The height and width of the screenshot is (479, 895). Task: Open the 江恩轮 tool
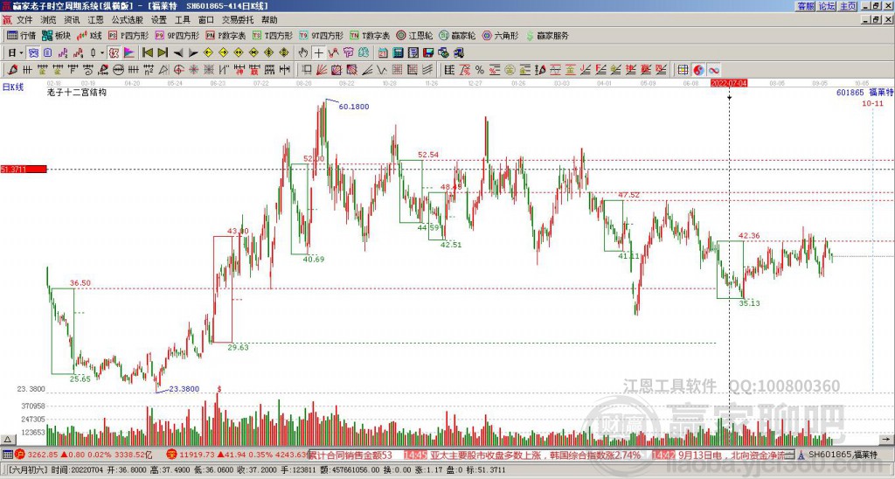click(414, 35)
